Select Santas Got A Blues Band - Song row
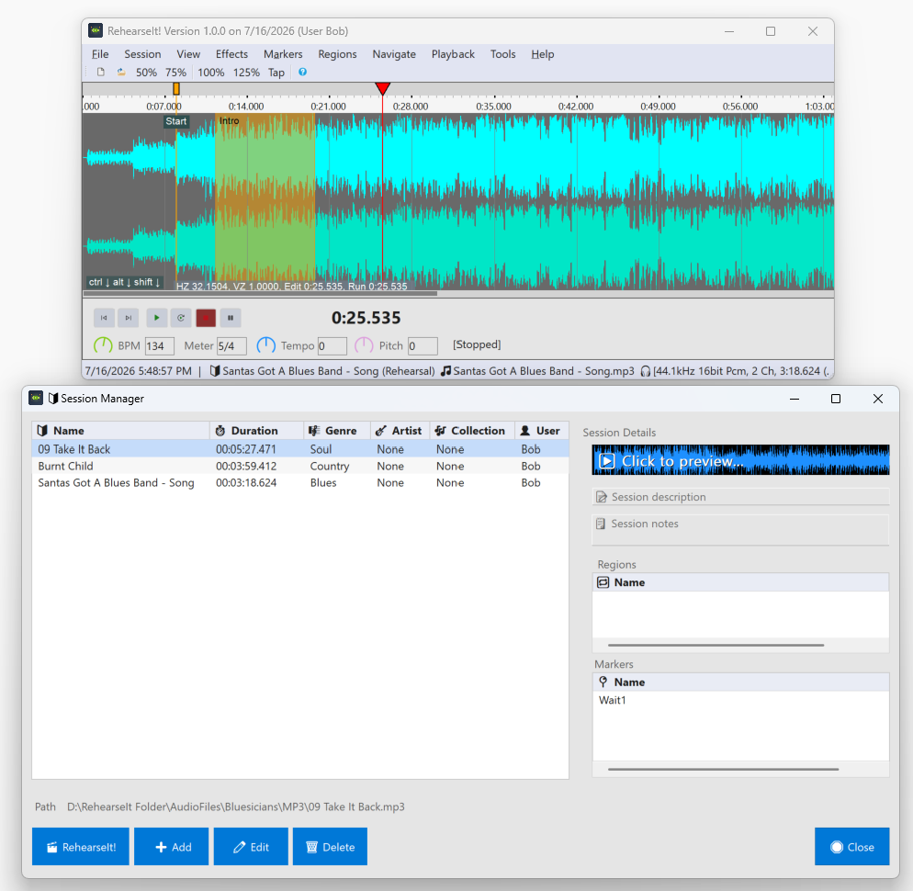This screenshot has width=913, height=891. tap(299, 483)
